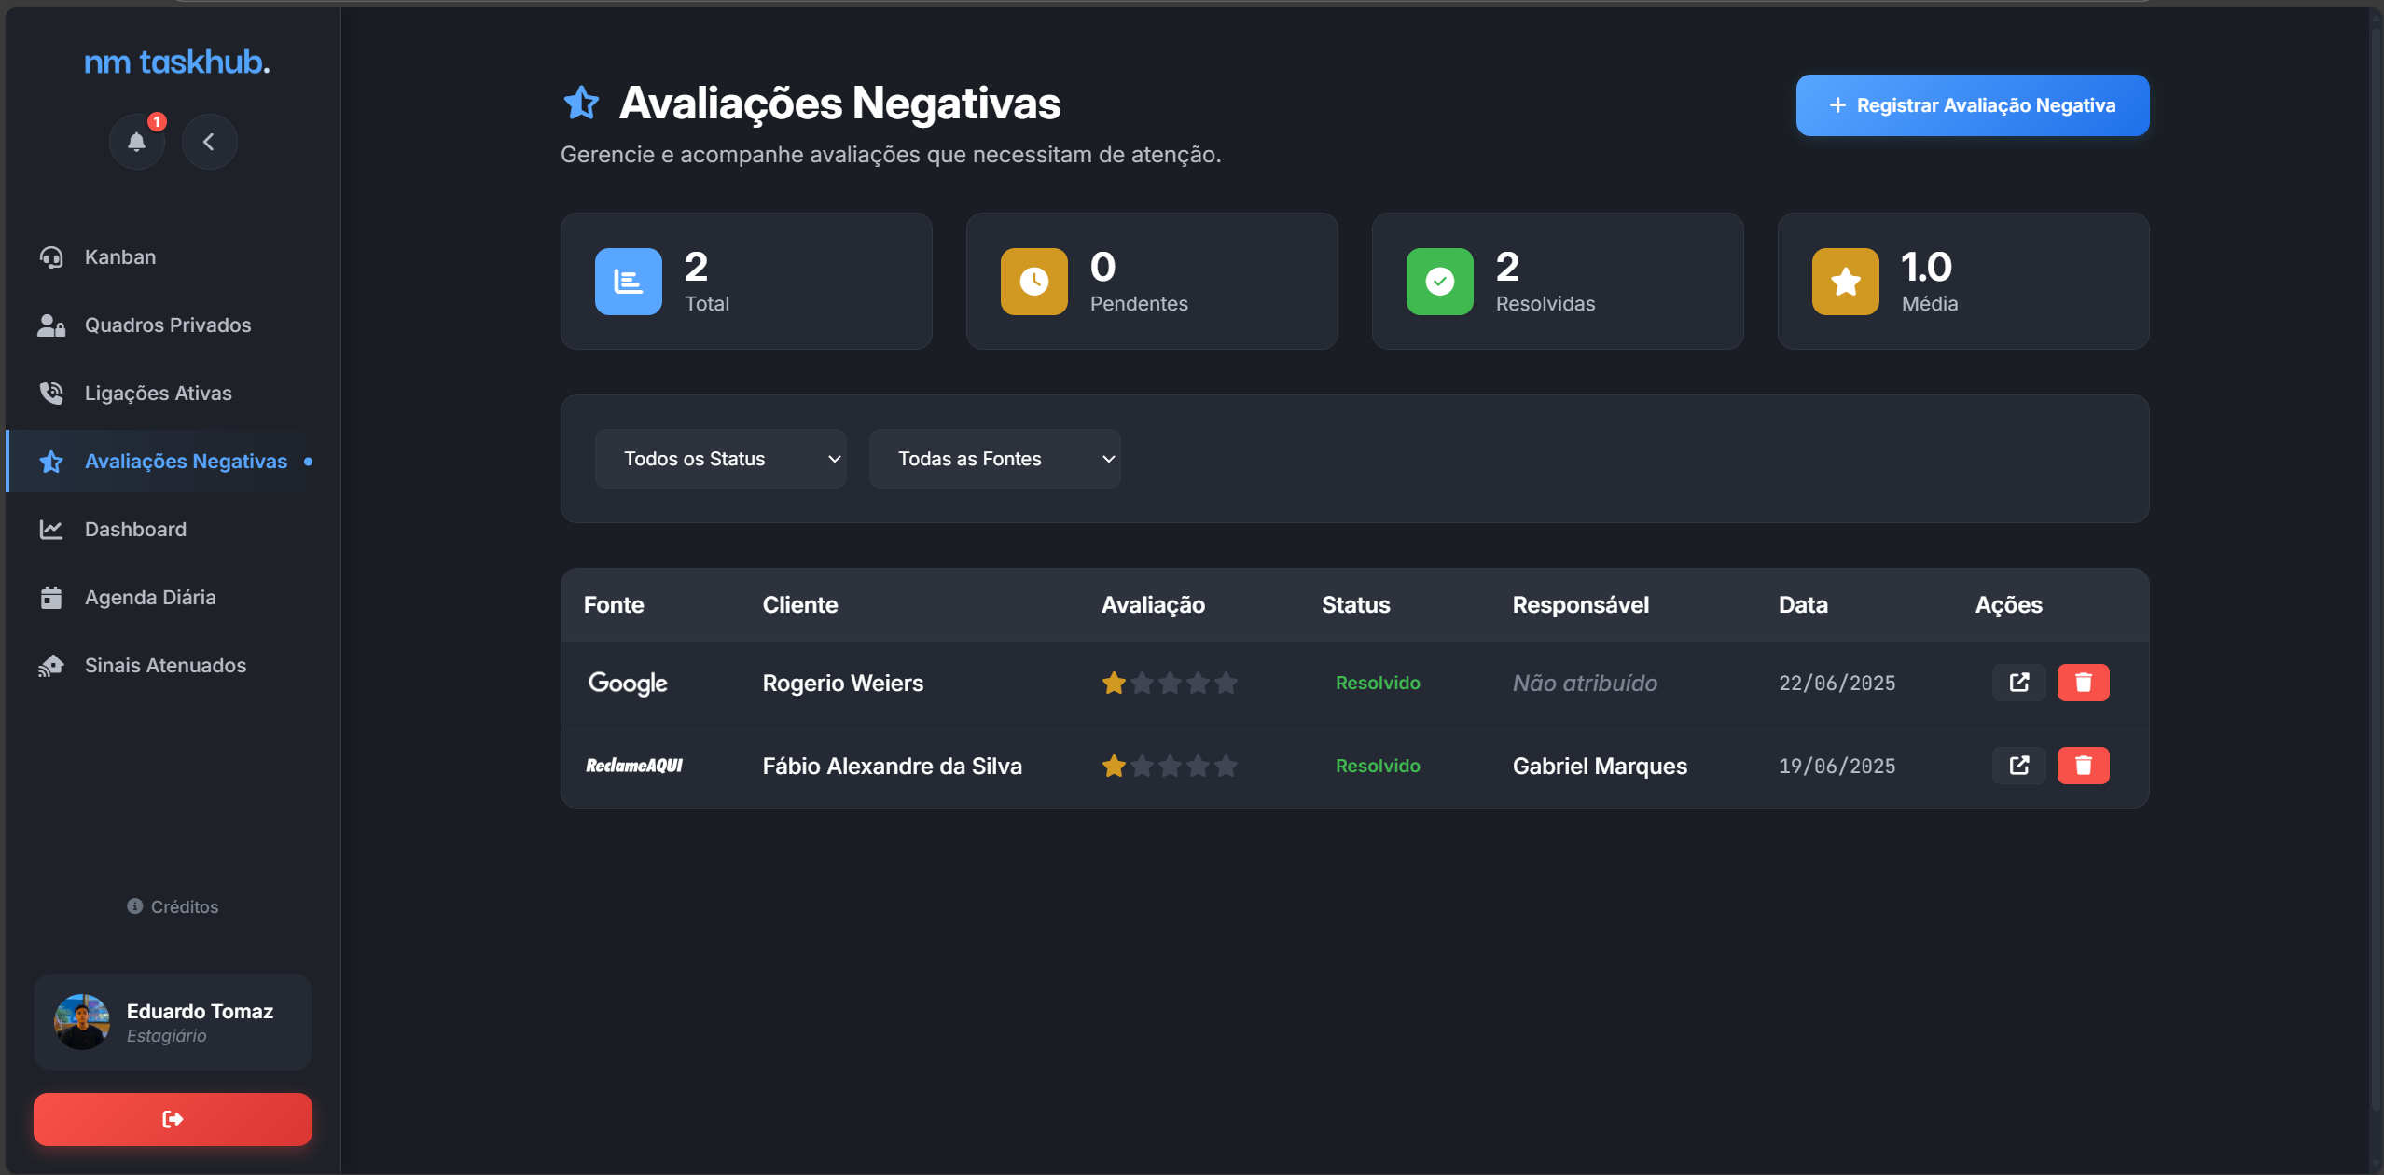Open the Créditos link
Viewport: 2384px width, 1175px height.
coord(173,906)
